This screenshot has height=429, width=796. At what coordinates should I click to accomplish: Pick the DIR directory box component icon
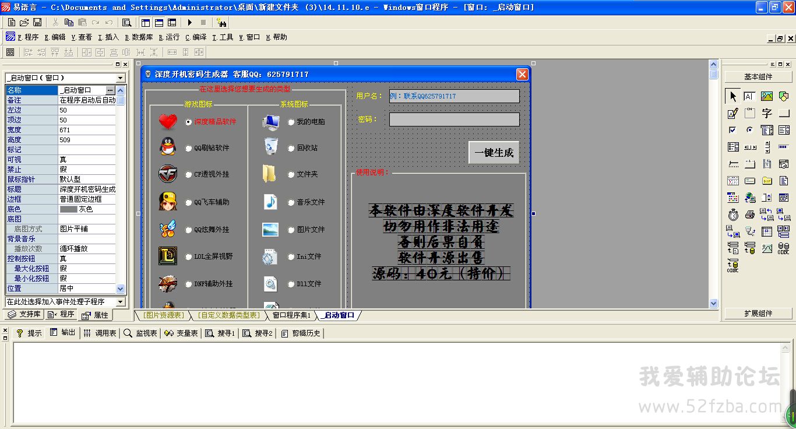click(x=767, y=181)
